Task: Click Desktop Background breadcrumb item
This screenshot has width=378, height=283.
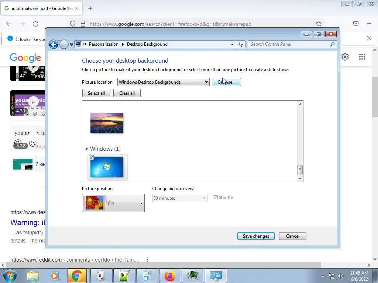Action: (x=147, y=44)
